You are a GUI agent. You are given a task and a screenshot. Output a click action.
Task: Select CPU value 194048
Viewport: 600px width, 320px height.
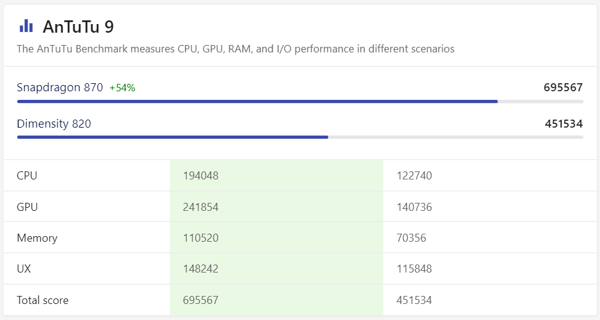[x=200, y=176]
